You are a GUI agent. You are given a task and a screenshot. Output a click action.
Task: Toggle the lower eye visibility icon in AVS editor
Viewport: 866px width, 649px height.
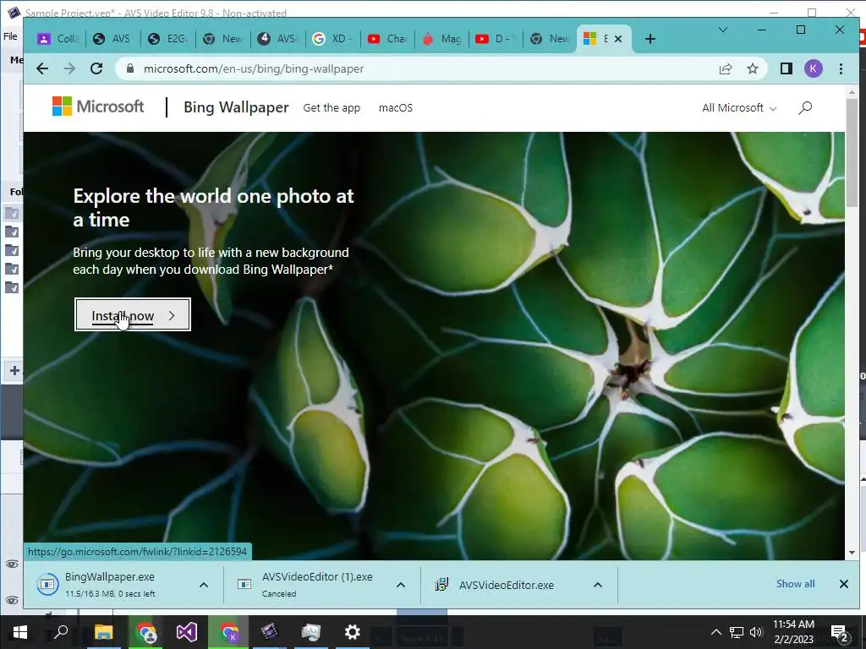pyautogui.click(x=12, y=601)
